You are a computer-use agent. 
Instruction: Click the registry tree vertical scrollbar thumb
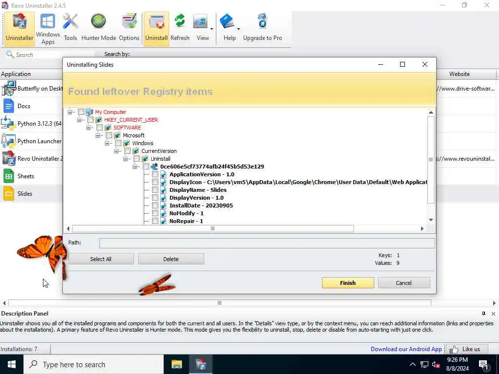(431, 160)
